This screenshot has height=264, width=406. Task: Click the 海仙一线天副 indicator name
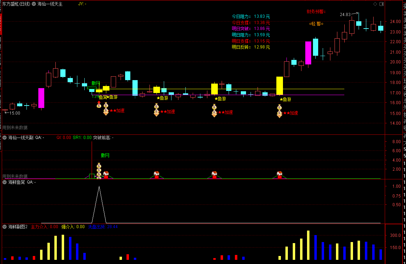(x=21, y=138)
